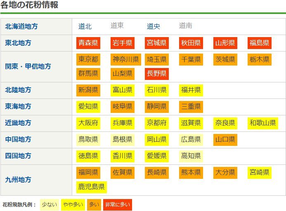This screenshot has width=286, height=211.
Task: Open the 神奈川県 pollen page
Action: coord(125,59)
